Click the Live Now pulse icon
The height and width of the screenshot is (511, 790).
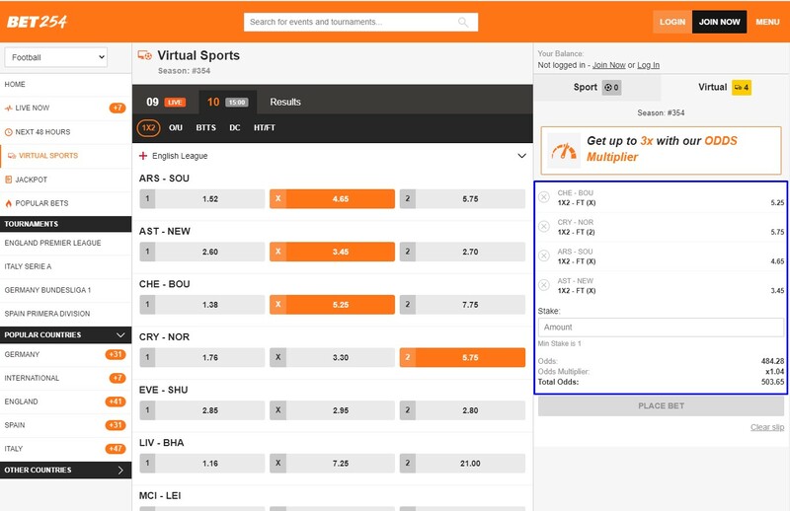click(x=8, y=109)
